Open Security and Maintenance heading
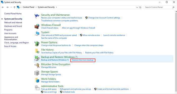Image resolution: width=177 pixels, height=94 pixels. coord(55,15)
